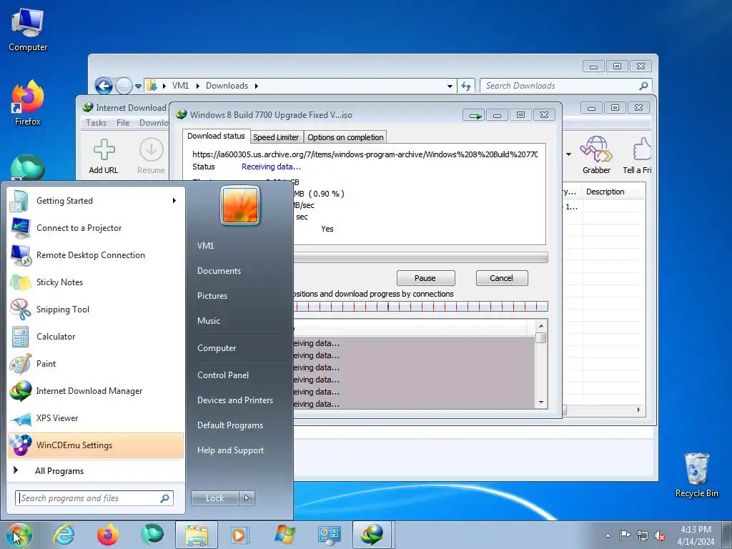Open address bar history dropdown in Explorer
This screenshot has height=549, width=732.
pyautogui.click(x=450, y=86)
